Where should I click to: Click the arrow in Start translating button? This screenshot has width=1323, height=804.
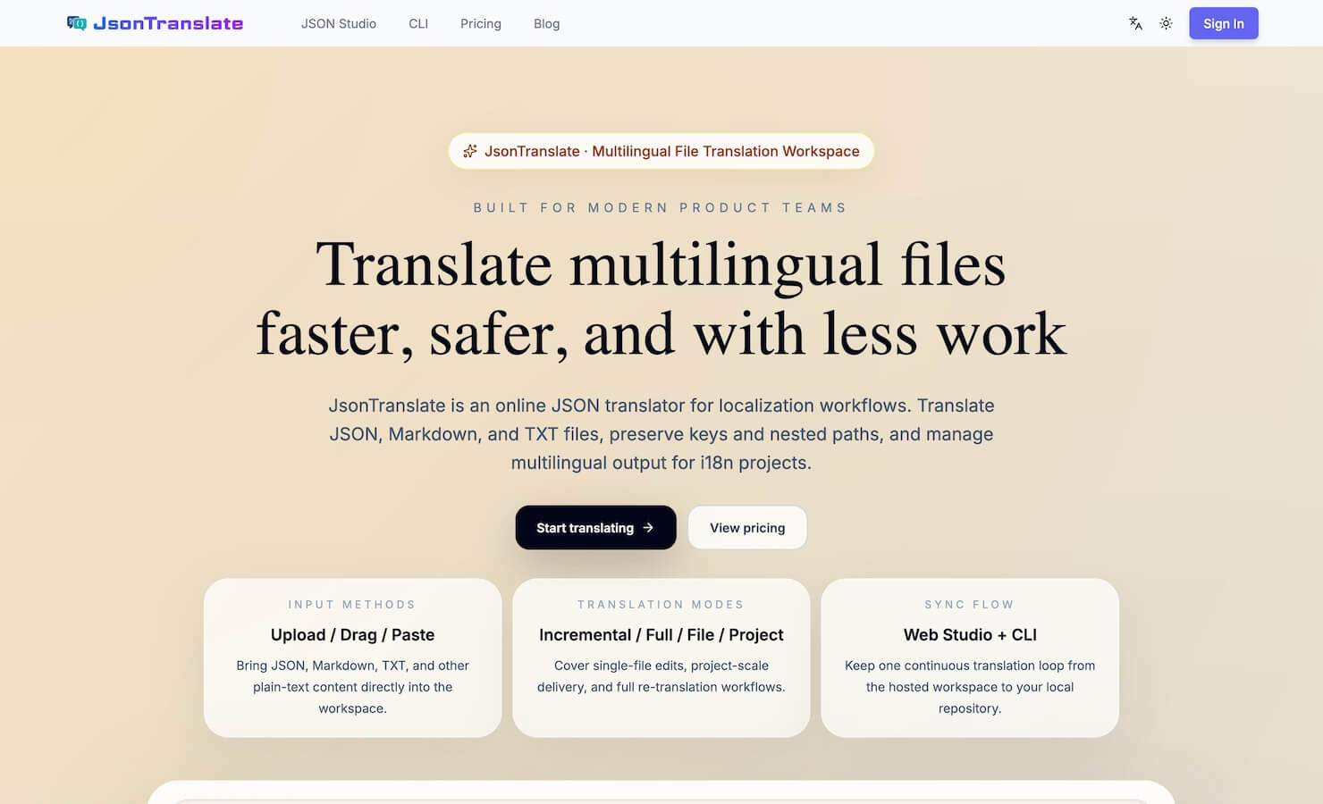(648, 528)
